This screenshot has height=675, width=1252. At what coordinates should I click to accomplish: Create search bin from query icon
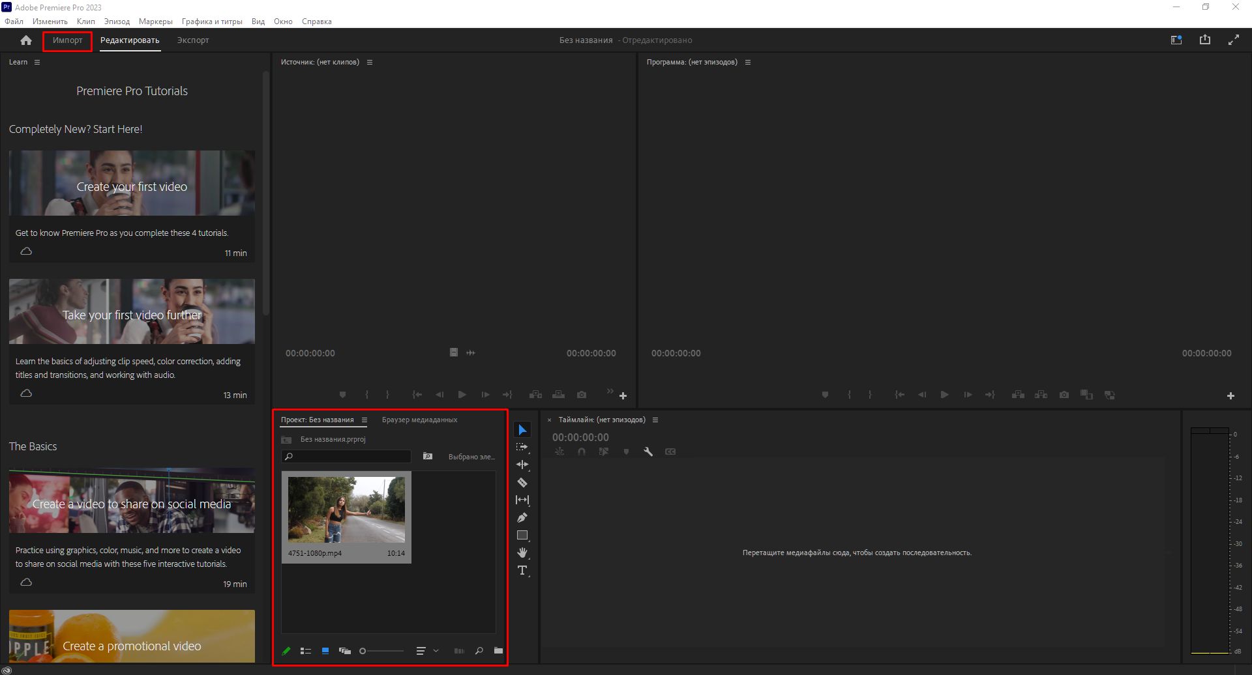point(428,456)
